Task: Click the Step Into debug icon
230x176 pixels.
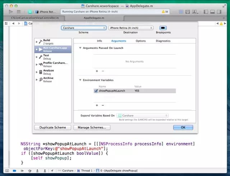Action: 37,171
